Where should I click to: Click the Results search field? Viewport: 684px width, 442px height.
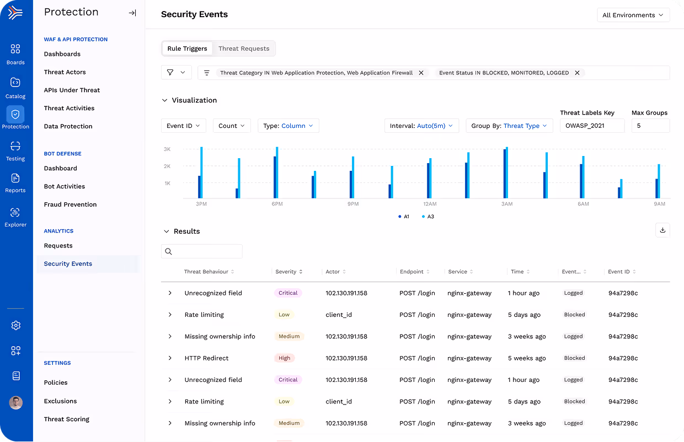(201, 251)
